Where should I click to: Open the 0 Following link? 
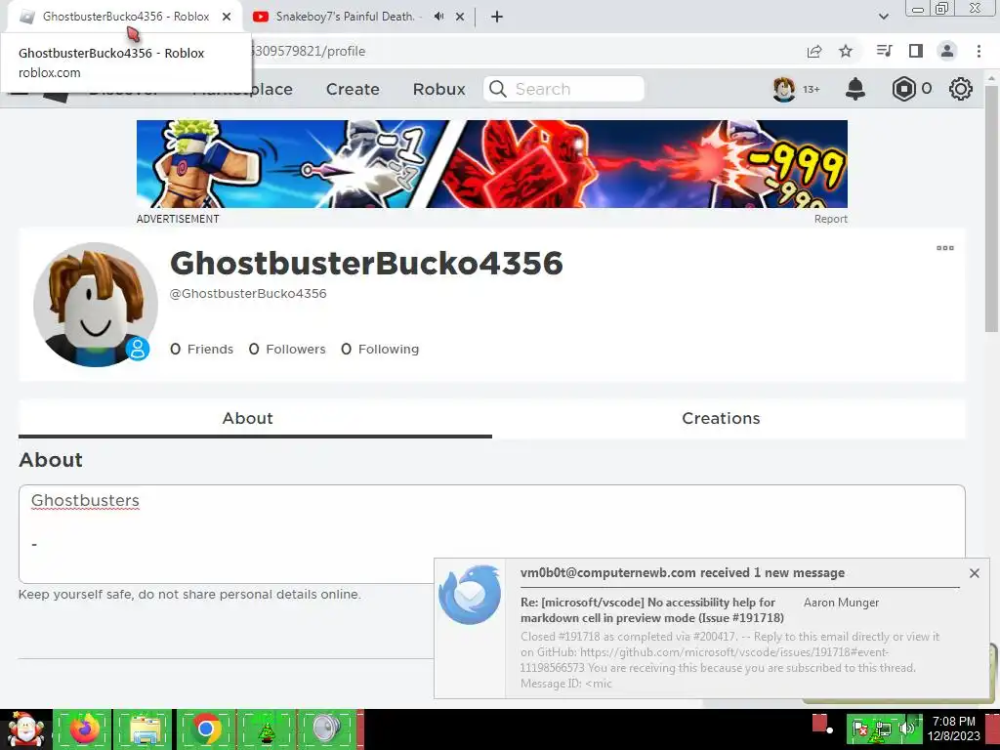(x=380, y=349)
